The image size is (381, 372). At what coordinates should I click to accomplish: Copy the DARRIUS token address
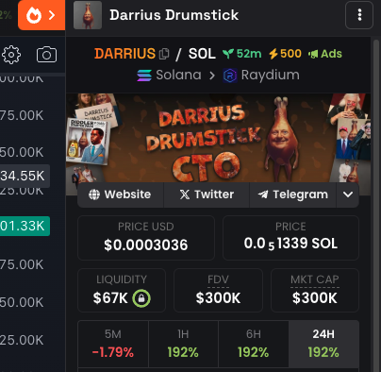tap(164, 54)
